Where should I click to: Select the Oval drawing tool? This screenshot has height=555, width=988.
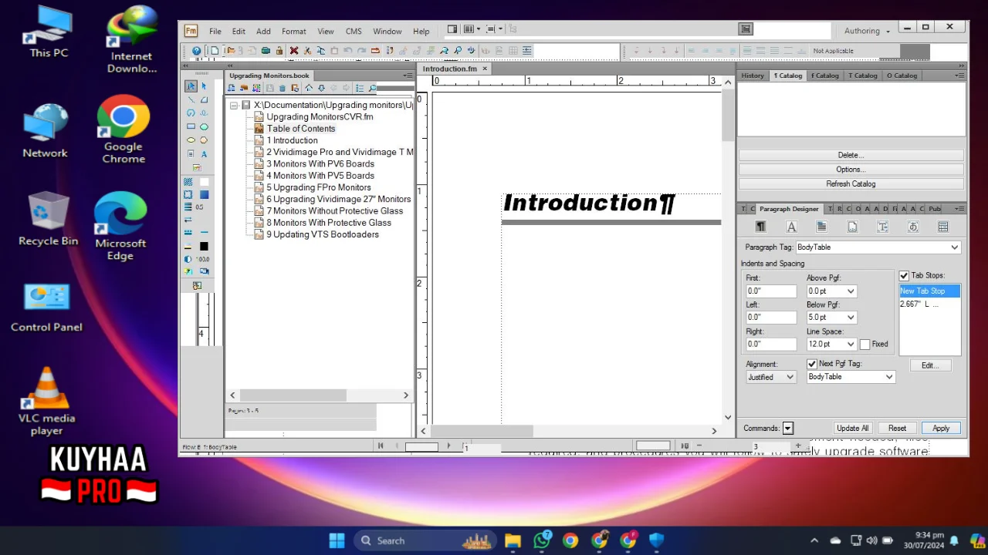click(191, 140)
